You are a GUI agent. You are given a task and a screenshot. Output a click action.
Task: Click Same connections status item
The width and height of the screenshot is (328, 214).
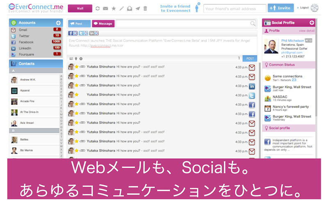[x=289, y=78]
